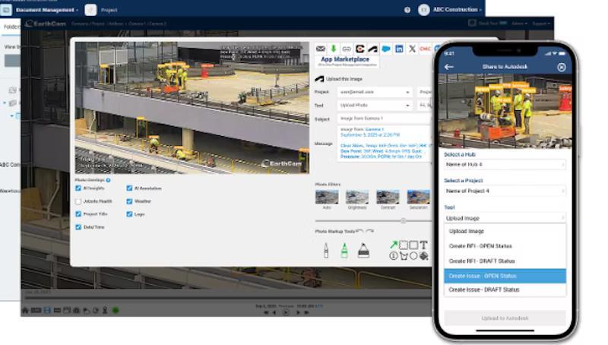Toggle the Weather overlay checkbox
Viewport: 608px width, 345px height.
[129, 201]
